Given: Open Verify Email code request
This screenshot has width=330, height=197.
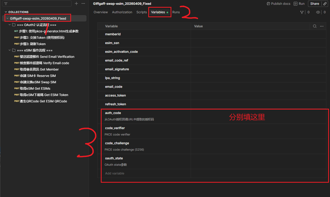Looking at the screenshot, I should pos(41,63).
